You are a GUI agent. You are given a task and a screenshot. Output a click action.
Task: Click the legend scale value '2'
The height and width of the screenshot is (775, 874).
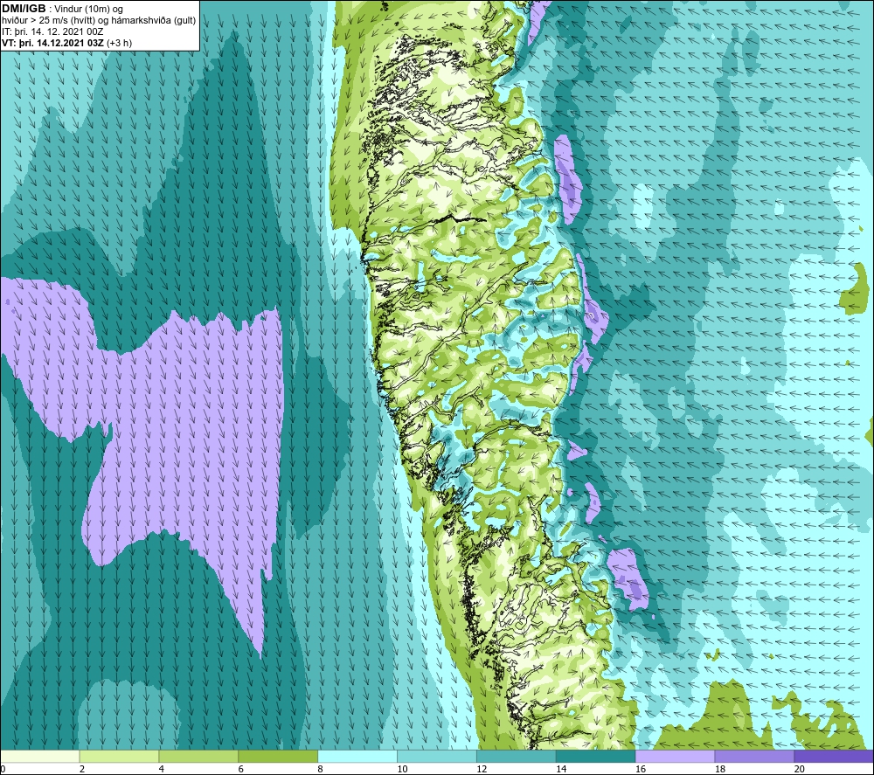[82, 769]
